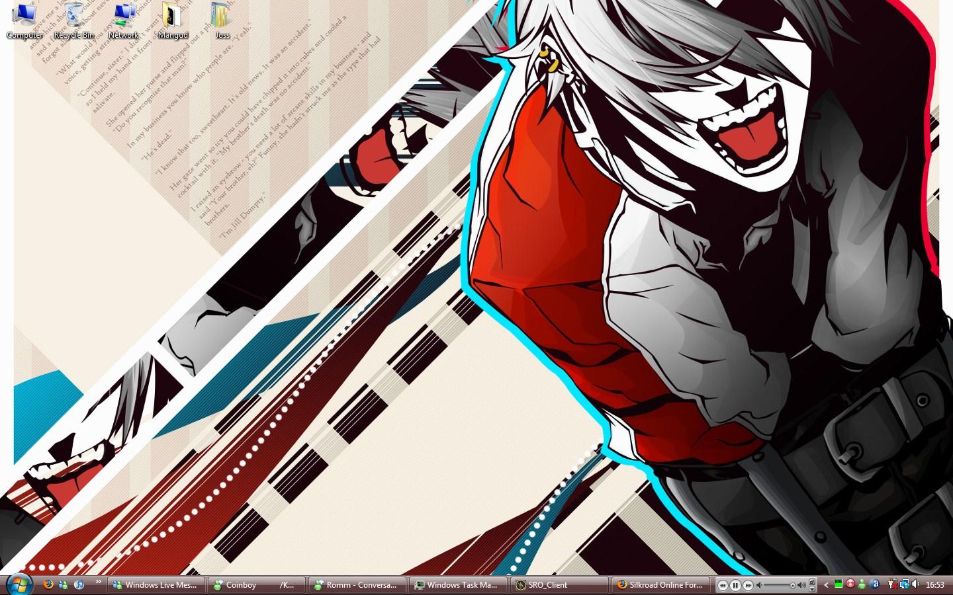953x595 pixels.
Task: Collapse the system tray with the left chevron
Action: click(x=826, y=585)
